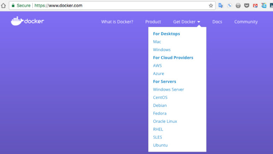Open the What is Docker? page
273x154 pixels.
coord(117,22)
